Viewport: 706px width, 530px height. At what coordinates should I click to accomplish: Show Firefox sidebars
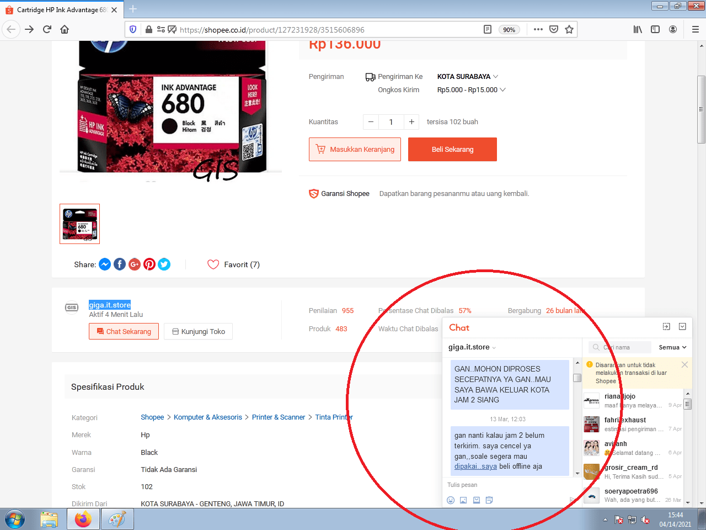pos(655,29)
